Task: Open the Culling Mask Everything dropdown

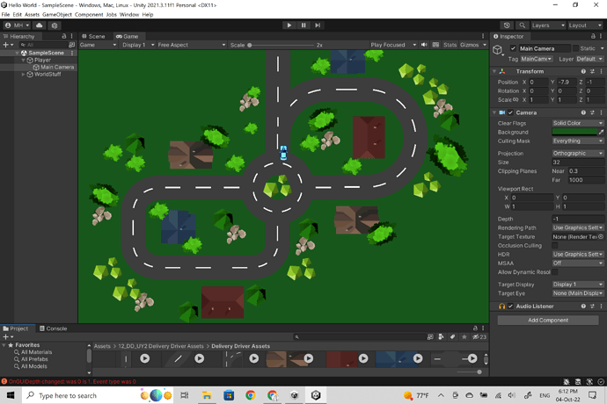Action: (x=578, y=141)
